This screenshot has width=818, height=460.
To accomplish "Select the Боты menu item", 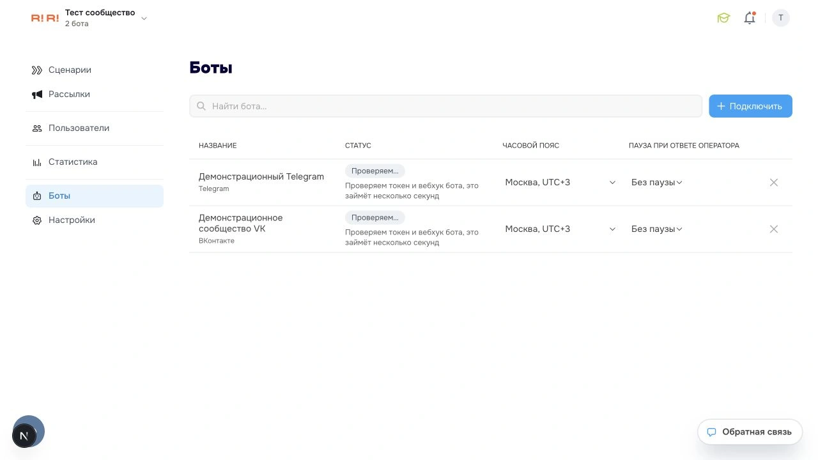I will (95, 196).
